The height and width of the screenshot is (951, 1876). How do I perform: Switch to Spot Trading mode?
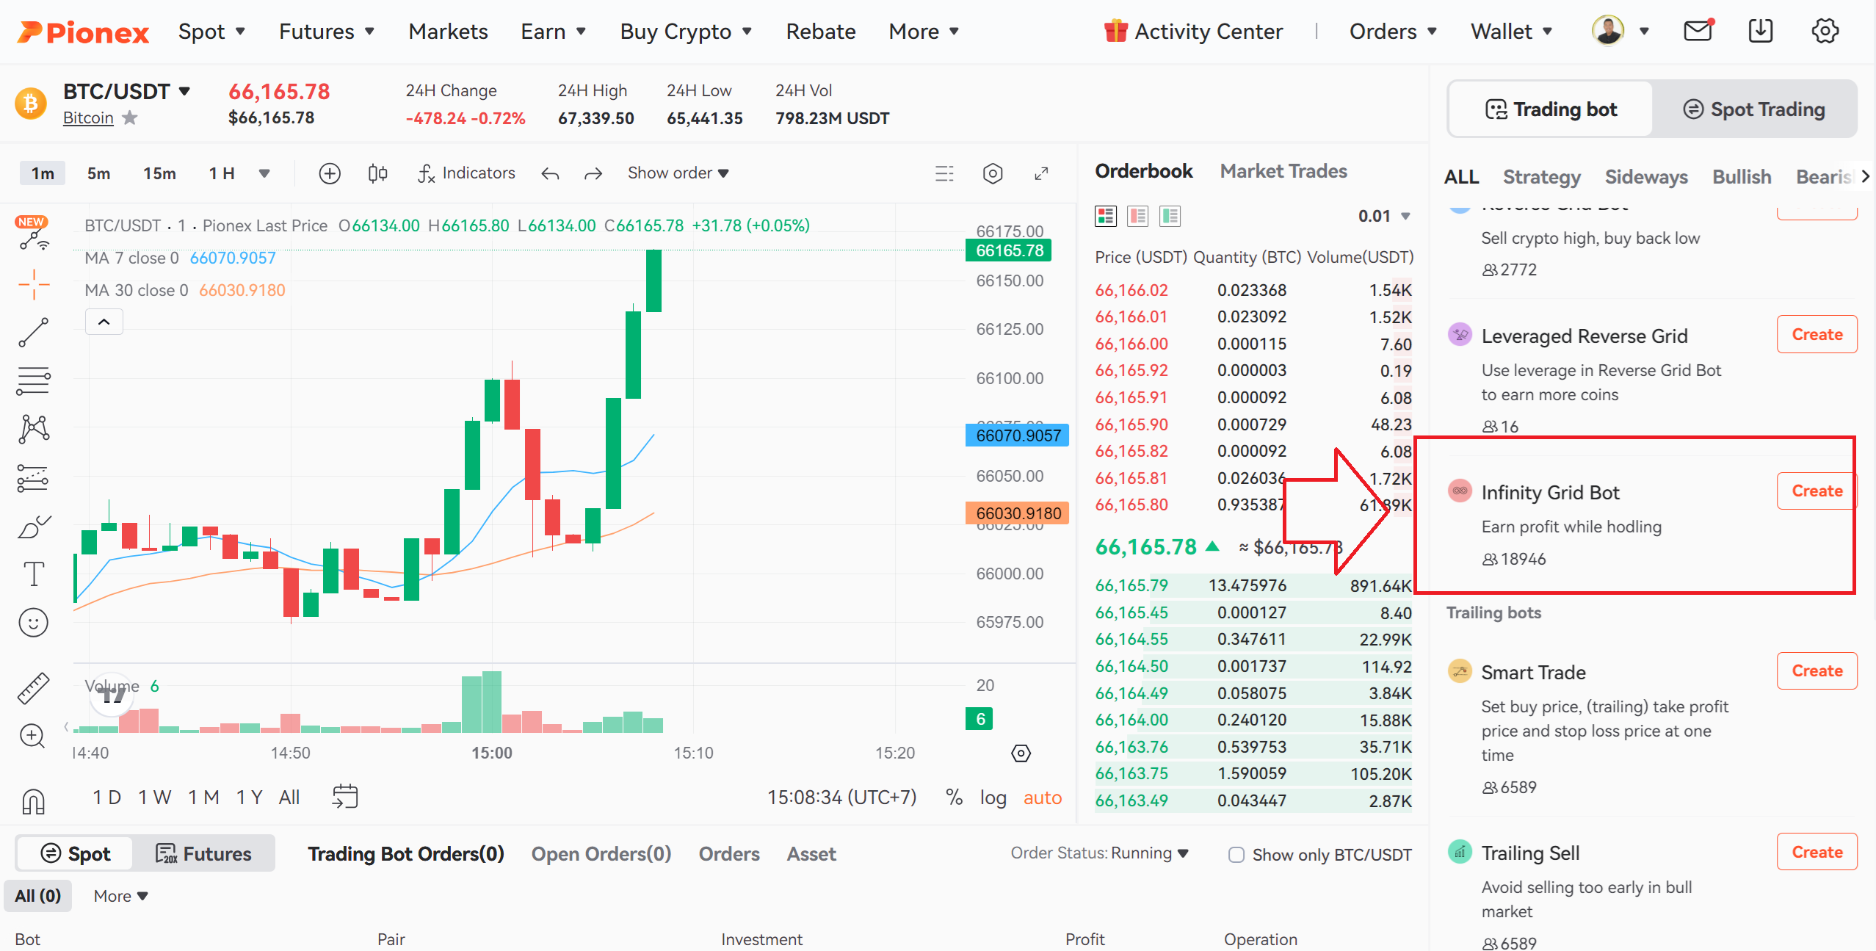click(1754, 109)
